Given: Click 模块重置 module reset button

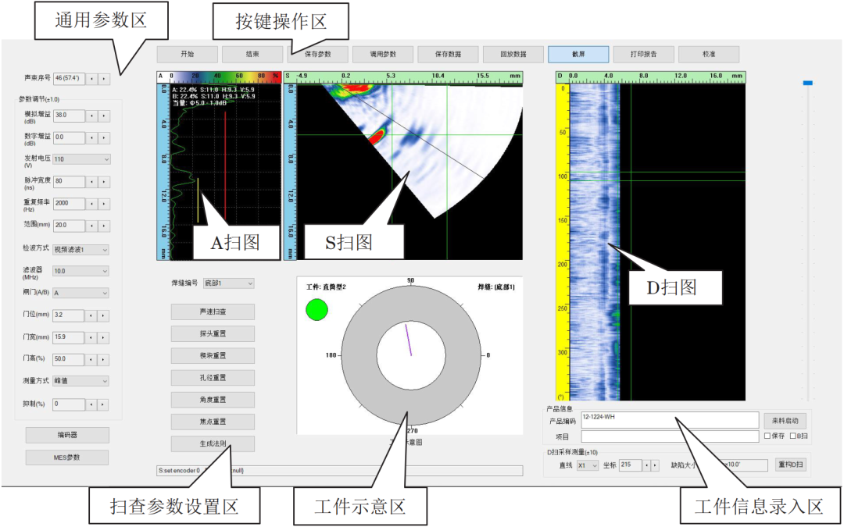Looking at the screenshot, I should point(213,356).
